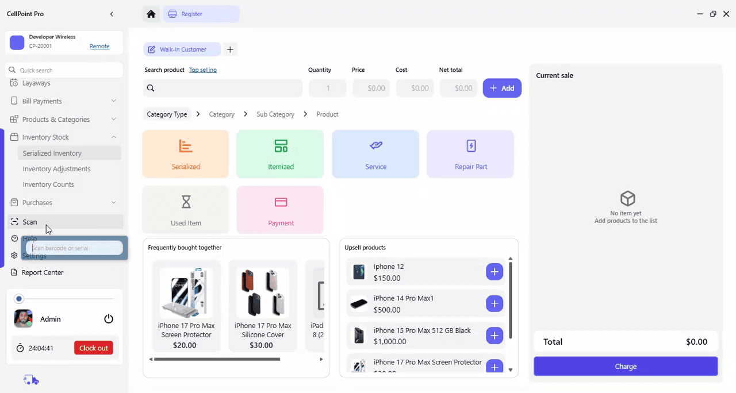Select iPhone 17 Pro Max Silicone Cover card
Image resolution: width=736 pixels, height=393 pixels.
(263, 306)
